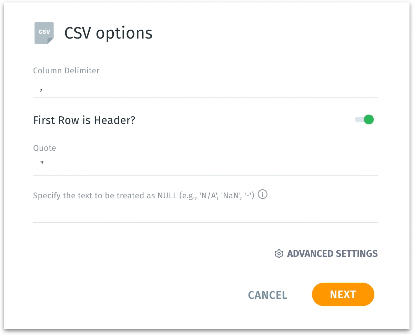
Task: Click the "Quote" field label
Action: pos(44,148)
